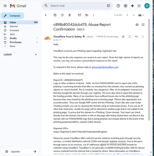Click the 'Report ID: c898b80042dcb475' line

pyautogui.click(x=68, y=80)
